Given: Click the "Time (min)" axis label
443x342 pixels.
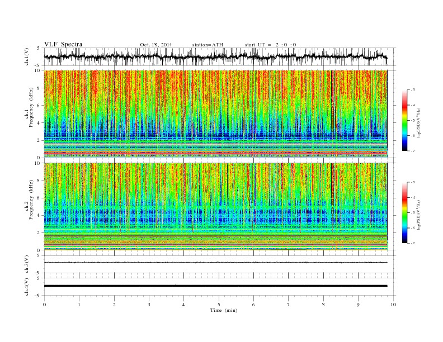Looking at the screenshot, I should pos(224,310).
